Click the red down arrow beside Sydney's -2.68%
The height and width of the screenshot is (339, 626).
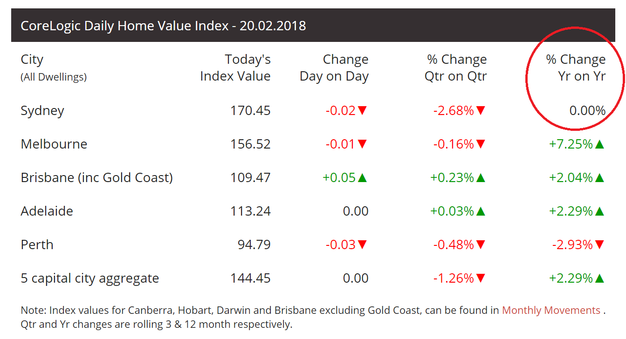pos(481,111)
